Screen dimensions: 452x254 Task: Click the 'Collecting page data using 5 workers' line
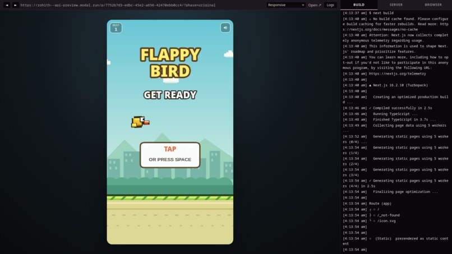[x=395, y=128]
